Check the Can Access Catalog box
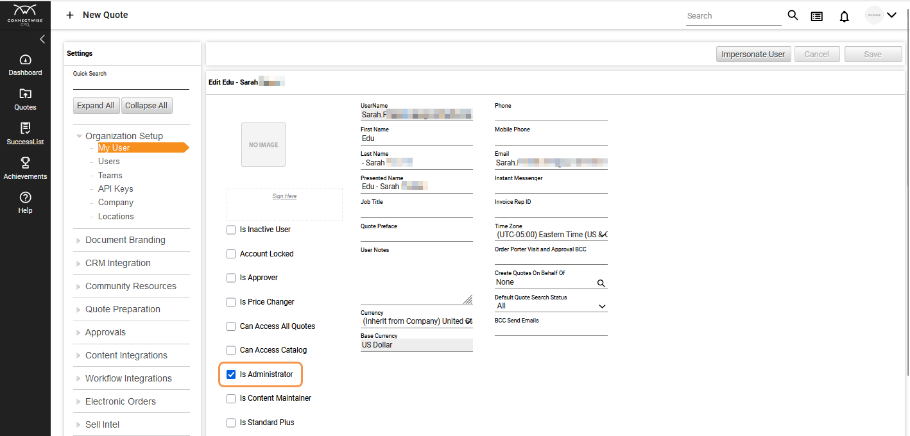The image size is (910, 436). click(231, 350)
